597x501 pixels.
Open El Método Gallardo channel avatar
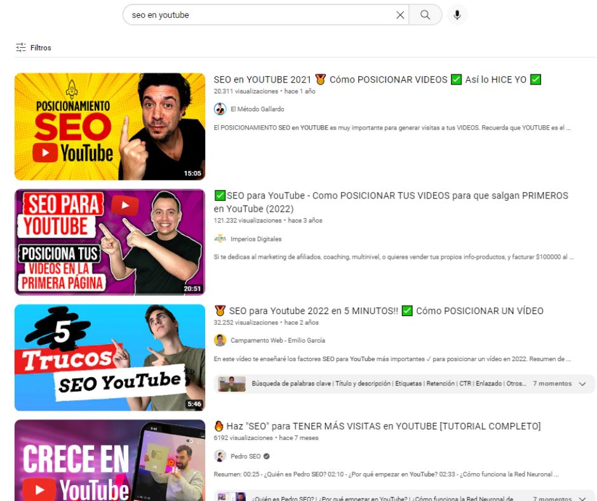point(219,109)
